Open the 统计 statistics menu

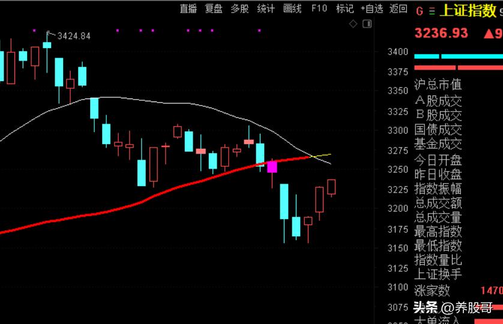coord(266,8)
